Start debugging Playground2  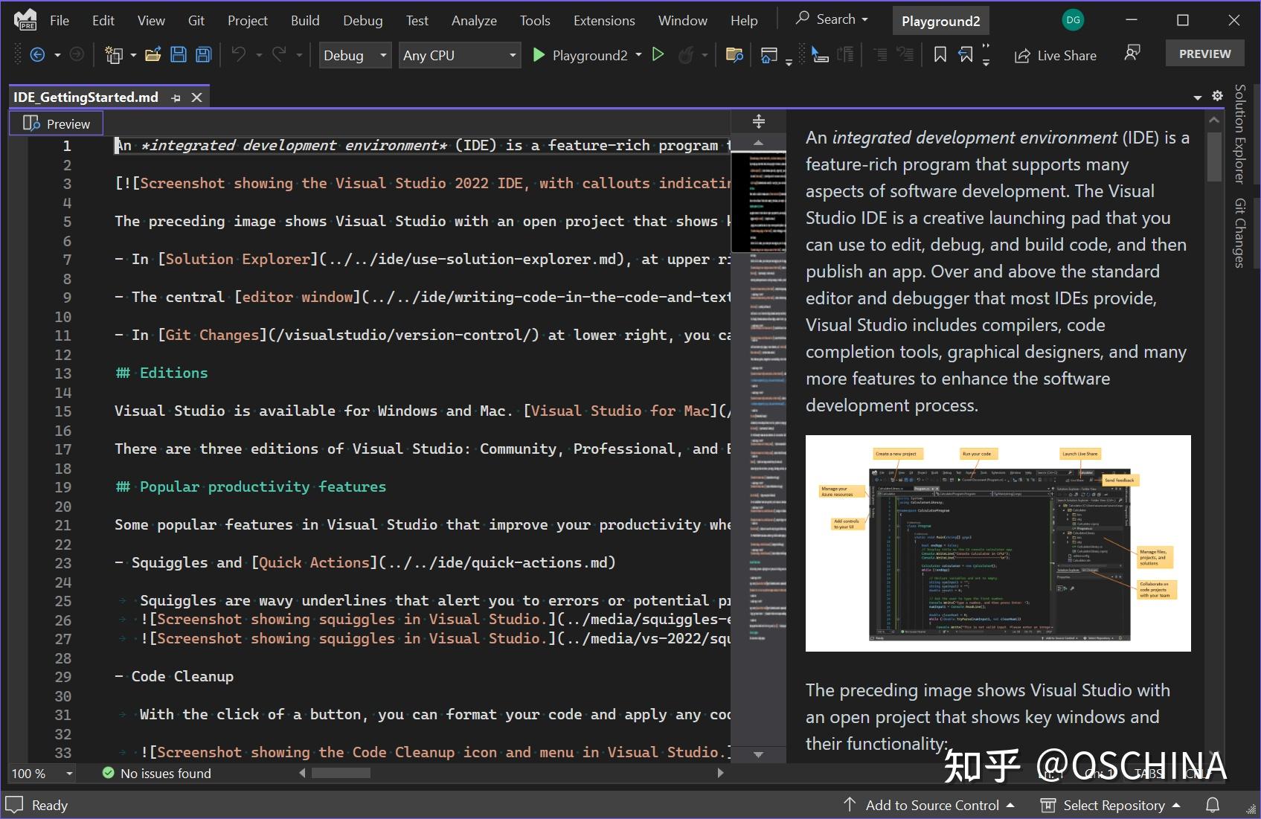click(x=538, y=54)
